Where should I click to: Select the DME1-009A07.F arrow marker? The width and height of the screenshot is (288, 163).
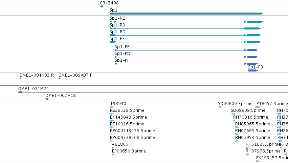pos(59,79)
